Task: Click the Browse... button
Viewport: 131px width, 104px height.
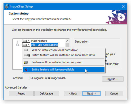Action: (x=112, y=79)
